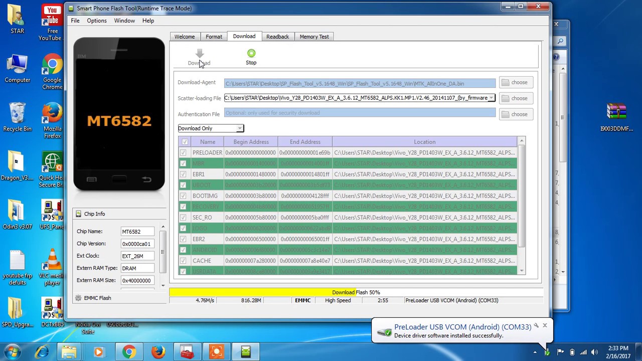Switch to the Readback tab
Screen dimensions: 642x361
click(277, 37)
